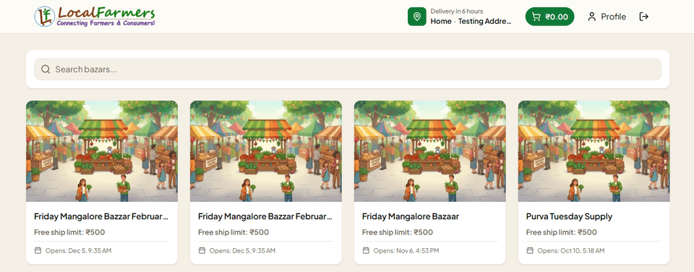The height and width of the screenshot is (272, 694).
Task: Click the Opens: Nov 6, 4:53 PM text
Action: click(406, 251)
